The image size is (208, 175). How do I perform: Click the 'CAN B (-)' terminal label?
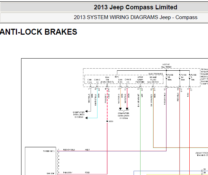[128, 81]
